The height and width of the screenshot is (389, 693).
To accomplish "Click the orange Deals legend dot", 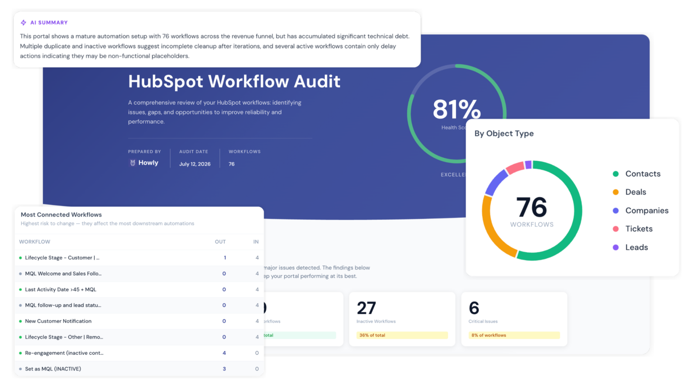I will click(x=616, y=192).
